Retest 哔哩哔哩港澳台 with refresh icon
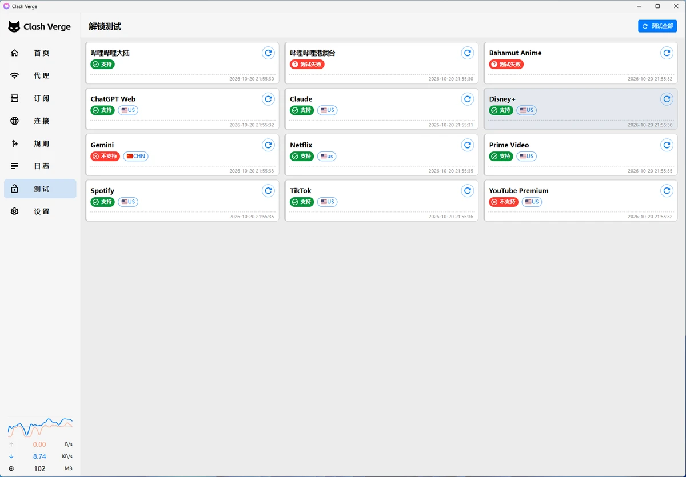686x477 pixels. point(468,53)
